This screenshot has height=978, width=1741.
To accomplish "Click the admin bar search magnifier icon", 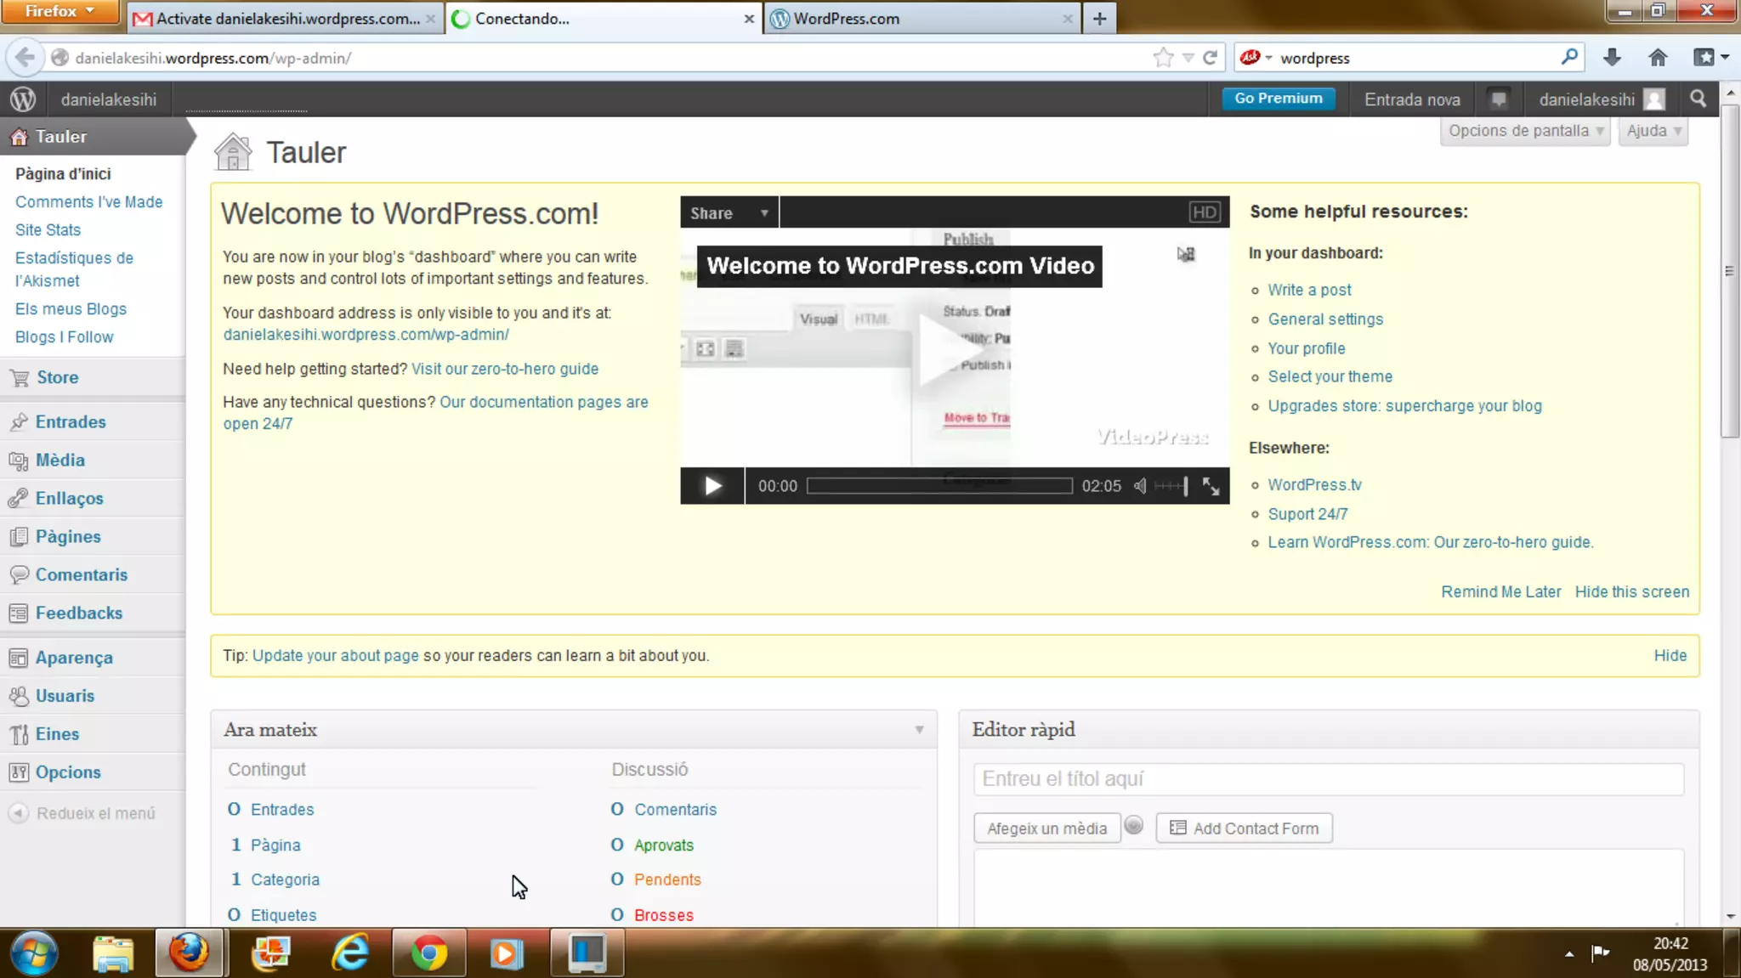I will [1698, 99].
